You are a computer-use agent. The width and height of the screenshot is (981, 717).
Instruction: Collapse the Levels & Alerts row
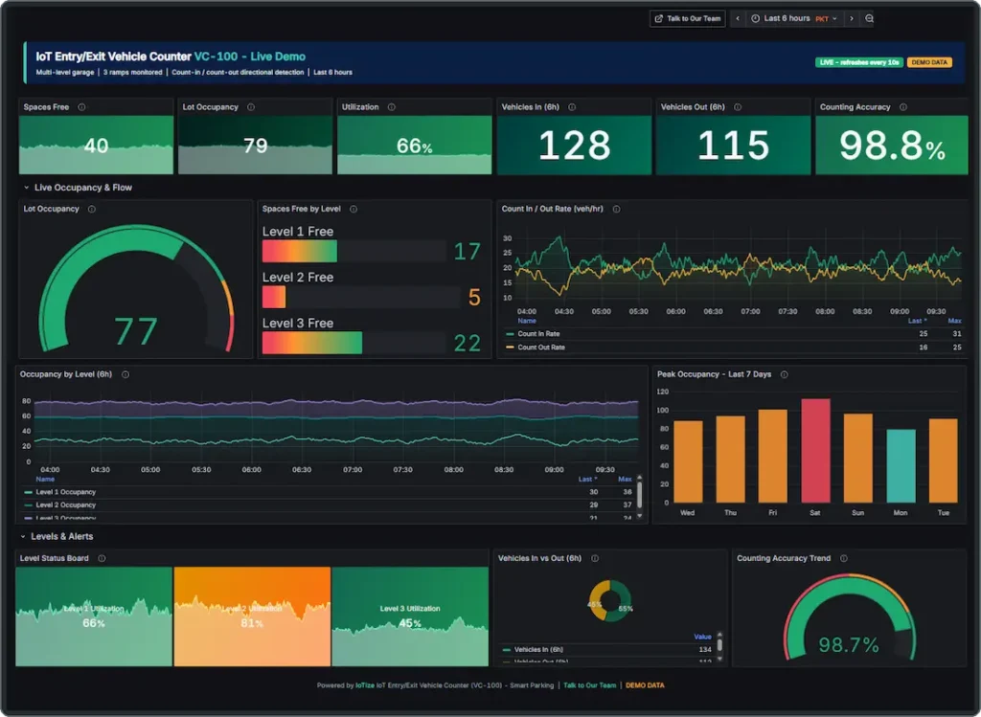pos(57,536)
